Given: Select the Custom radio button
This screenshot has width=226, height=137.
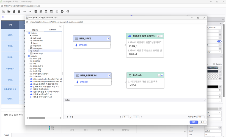Looking at the screenshot, I should click(x=214, y=64).
